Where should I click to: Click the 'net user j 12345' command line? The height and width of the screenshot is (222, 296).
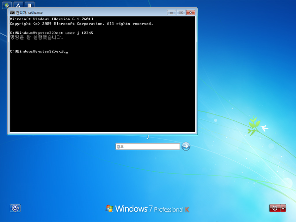tap(51, 33)
